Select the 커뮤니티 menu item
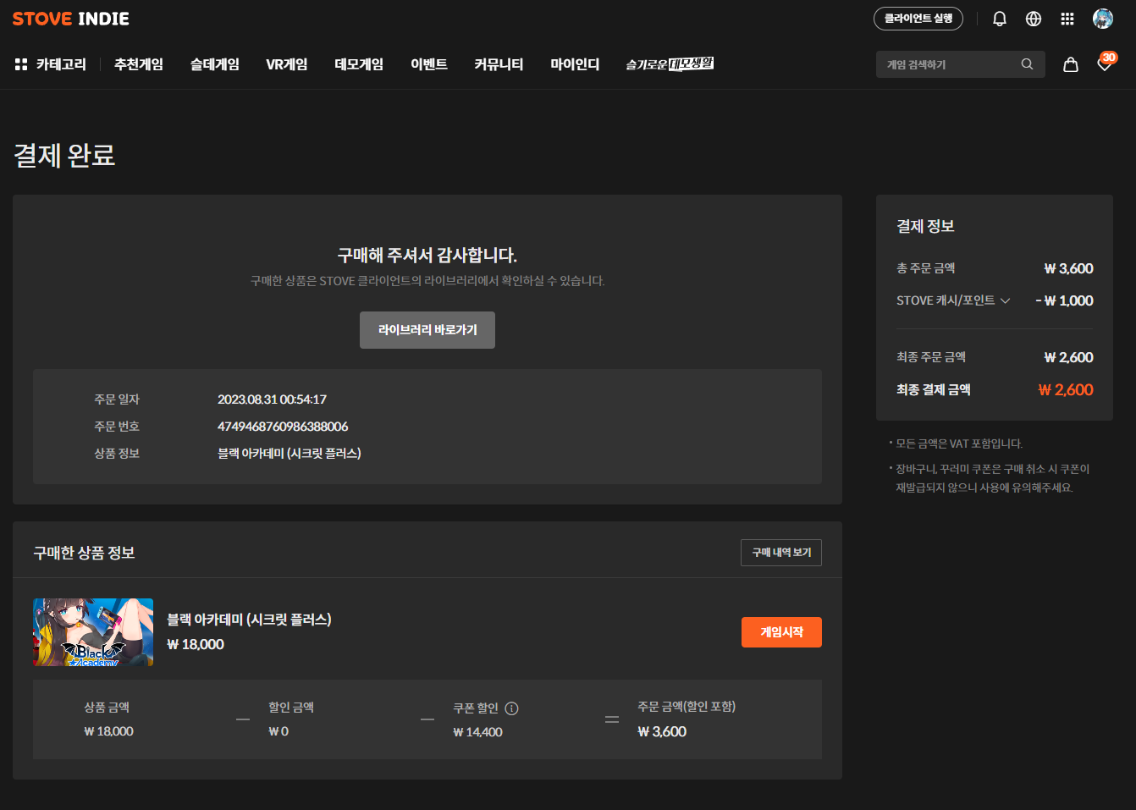Image resolution: width=1136 pixels, height=810 pixels. point(499,64)
